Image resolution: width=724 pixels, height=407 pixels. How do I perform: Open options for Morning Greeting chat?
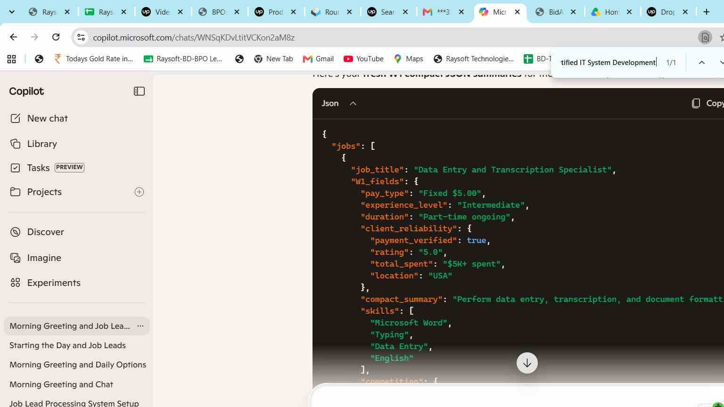(140, 326)
